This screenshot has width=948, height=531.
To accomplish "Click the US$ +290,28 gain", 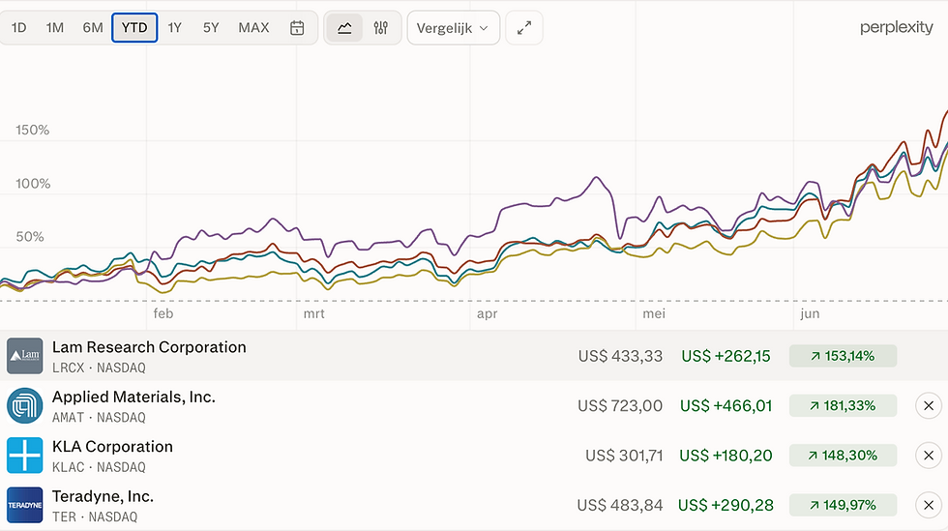I will pos(726,505).
